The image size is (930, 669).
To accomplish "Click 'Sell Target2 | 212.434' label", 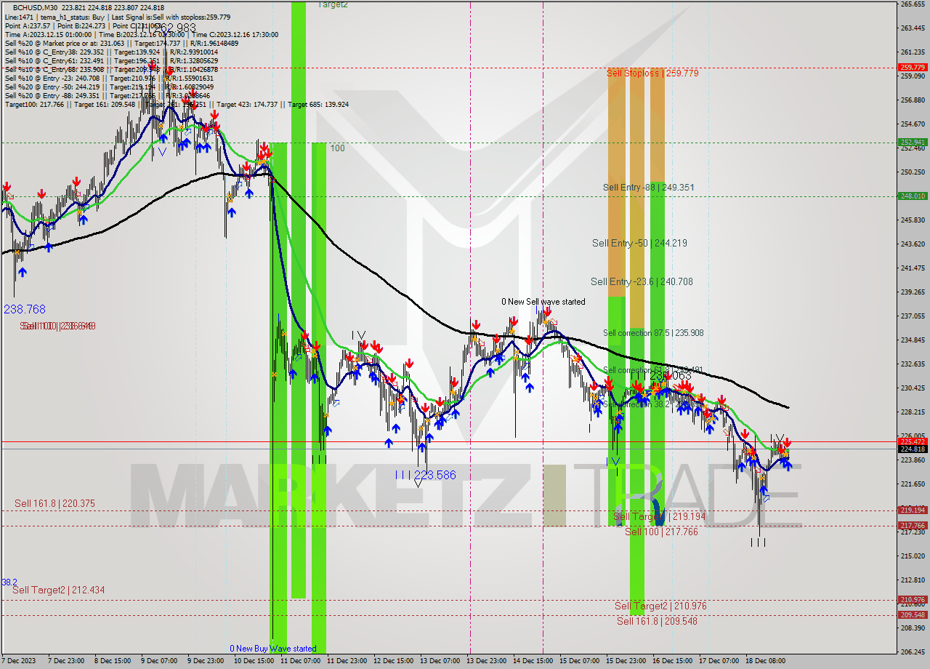I will click(x=58, y=590).
